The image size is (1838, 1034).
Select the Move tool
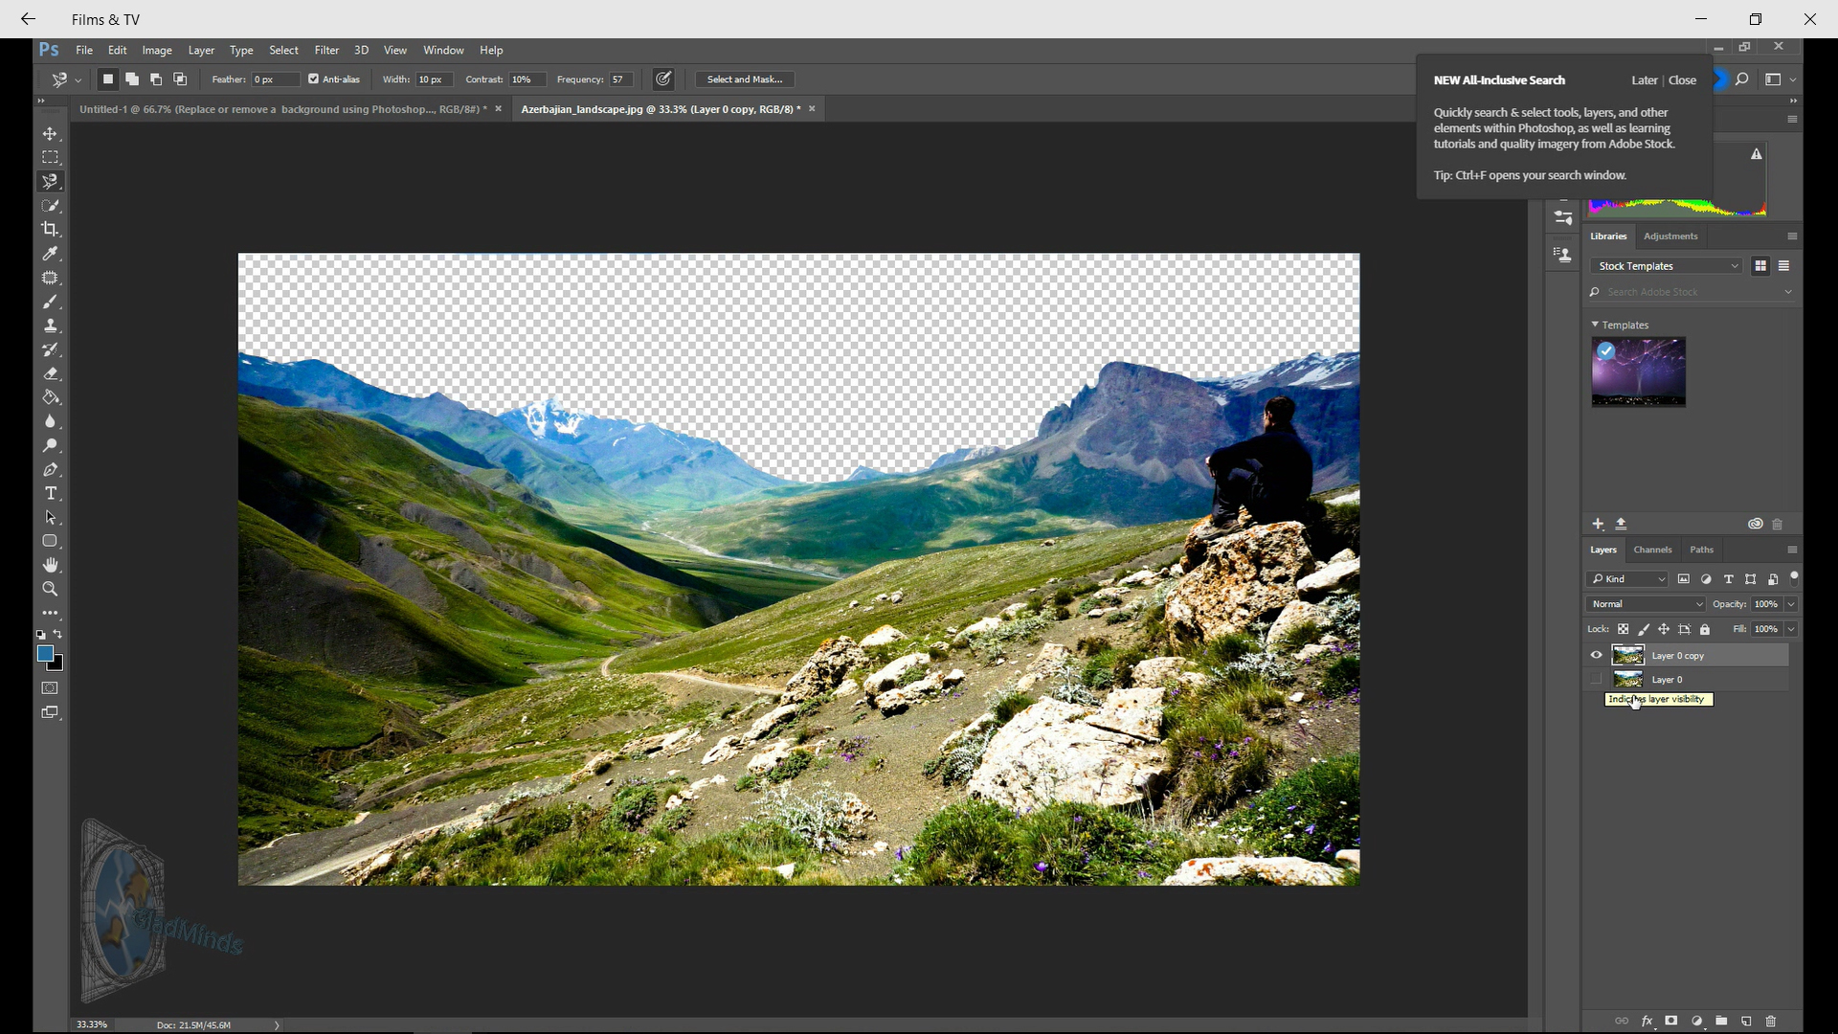pyautogui.click(x=50, y=134)
